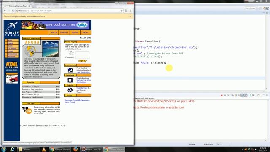Click the Open Perspective icon in Eclipse
Viewport: 270px width, 152px height.
(259, 8)
